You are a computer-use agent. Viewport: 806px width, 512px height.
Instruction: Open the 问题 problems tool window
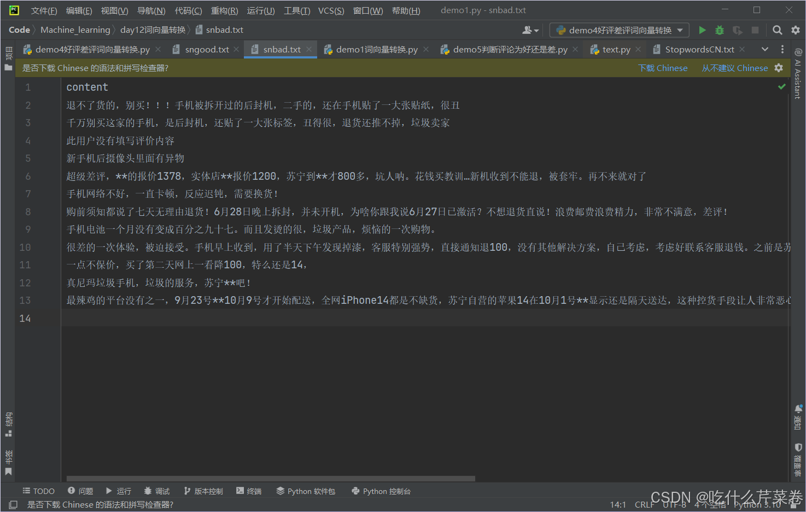(x=80, y=491)
